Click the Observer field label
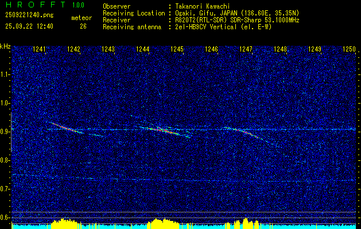The width and height of the screenshot is (361, 229). pyautogui.click(x=117, y=6)
